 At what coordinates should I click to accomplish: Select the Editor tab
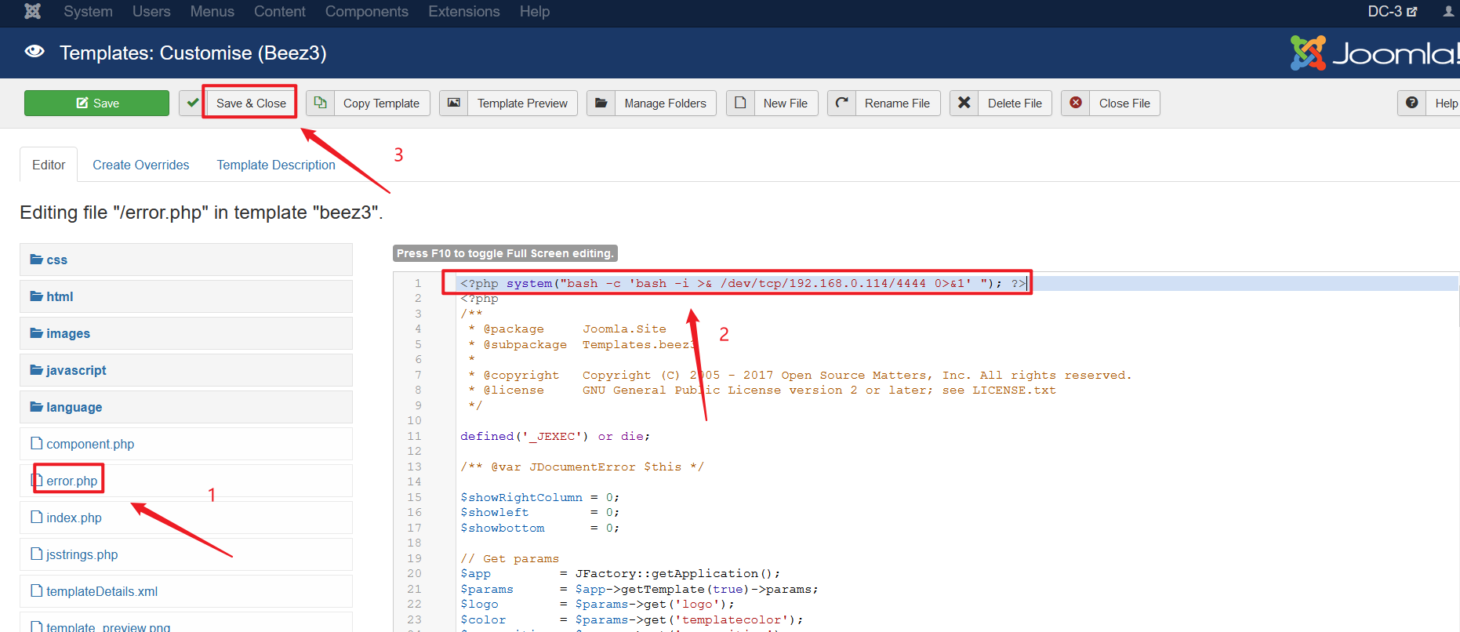coord(49,165)
